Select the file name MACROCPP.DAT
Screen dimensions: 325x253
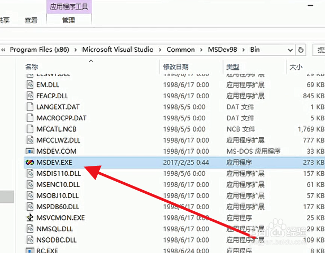[61, 118]
